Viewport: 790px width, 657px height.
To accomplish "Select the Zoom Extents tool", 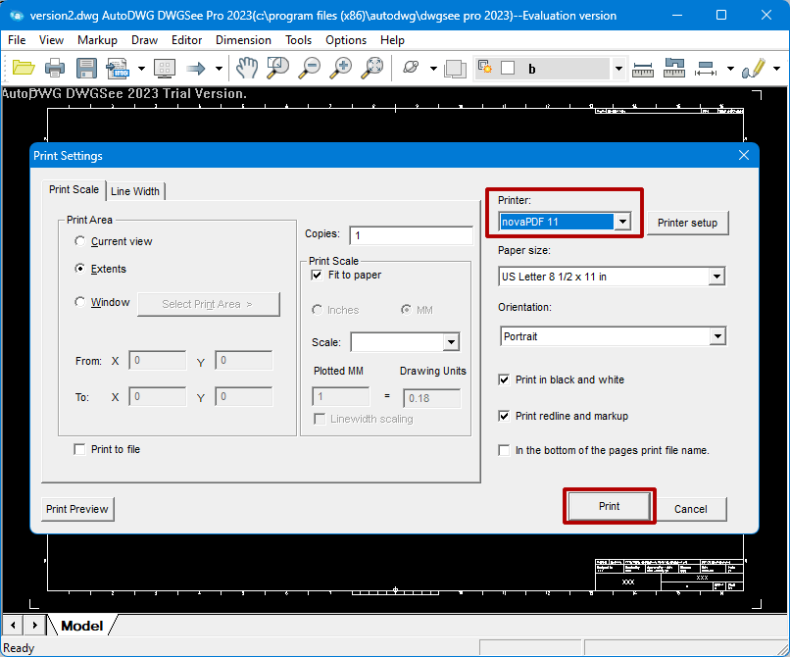I will (372, 68).
